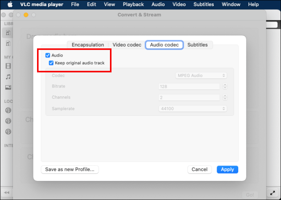Click the Bitrate stepper arrows

pyautogui.click(x=225, y=87)
